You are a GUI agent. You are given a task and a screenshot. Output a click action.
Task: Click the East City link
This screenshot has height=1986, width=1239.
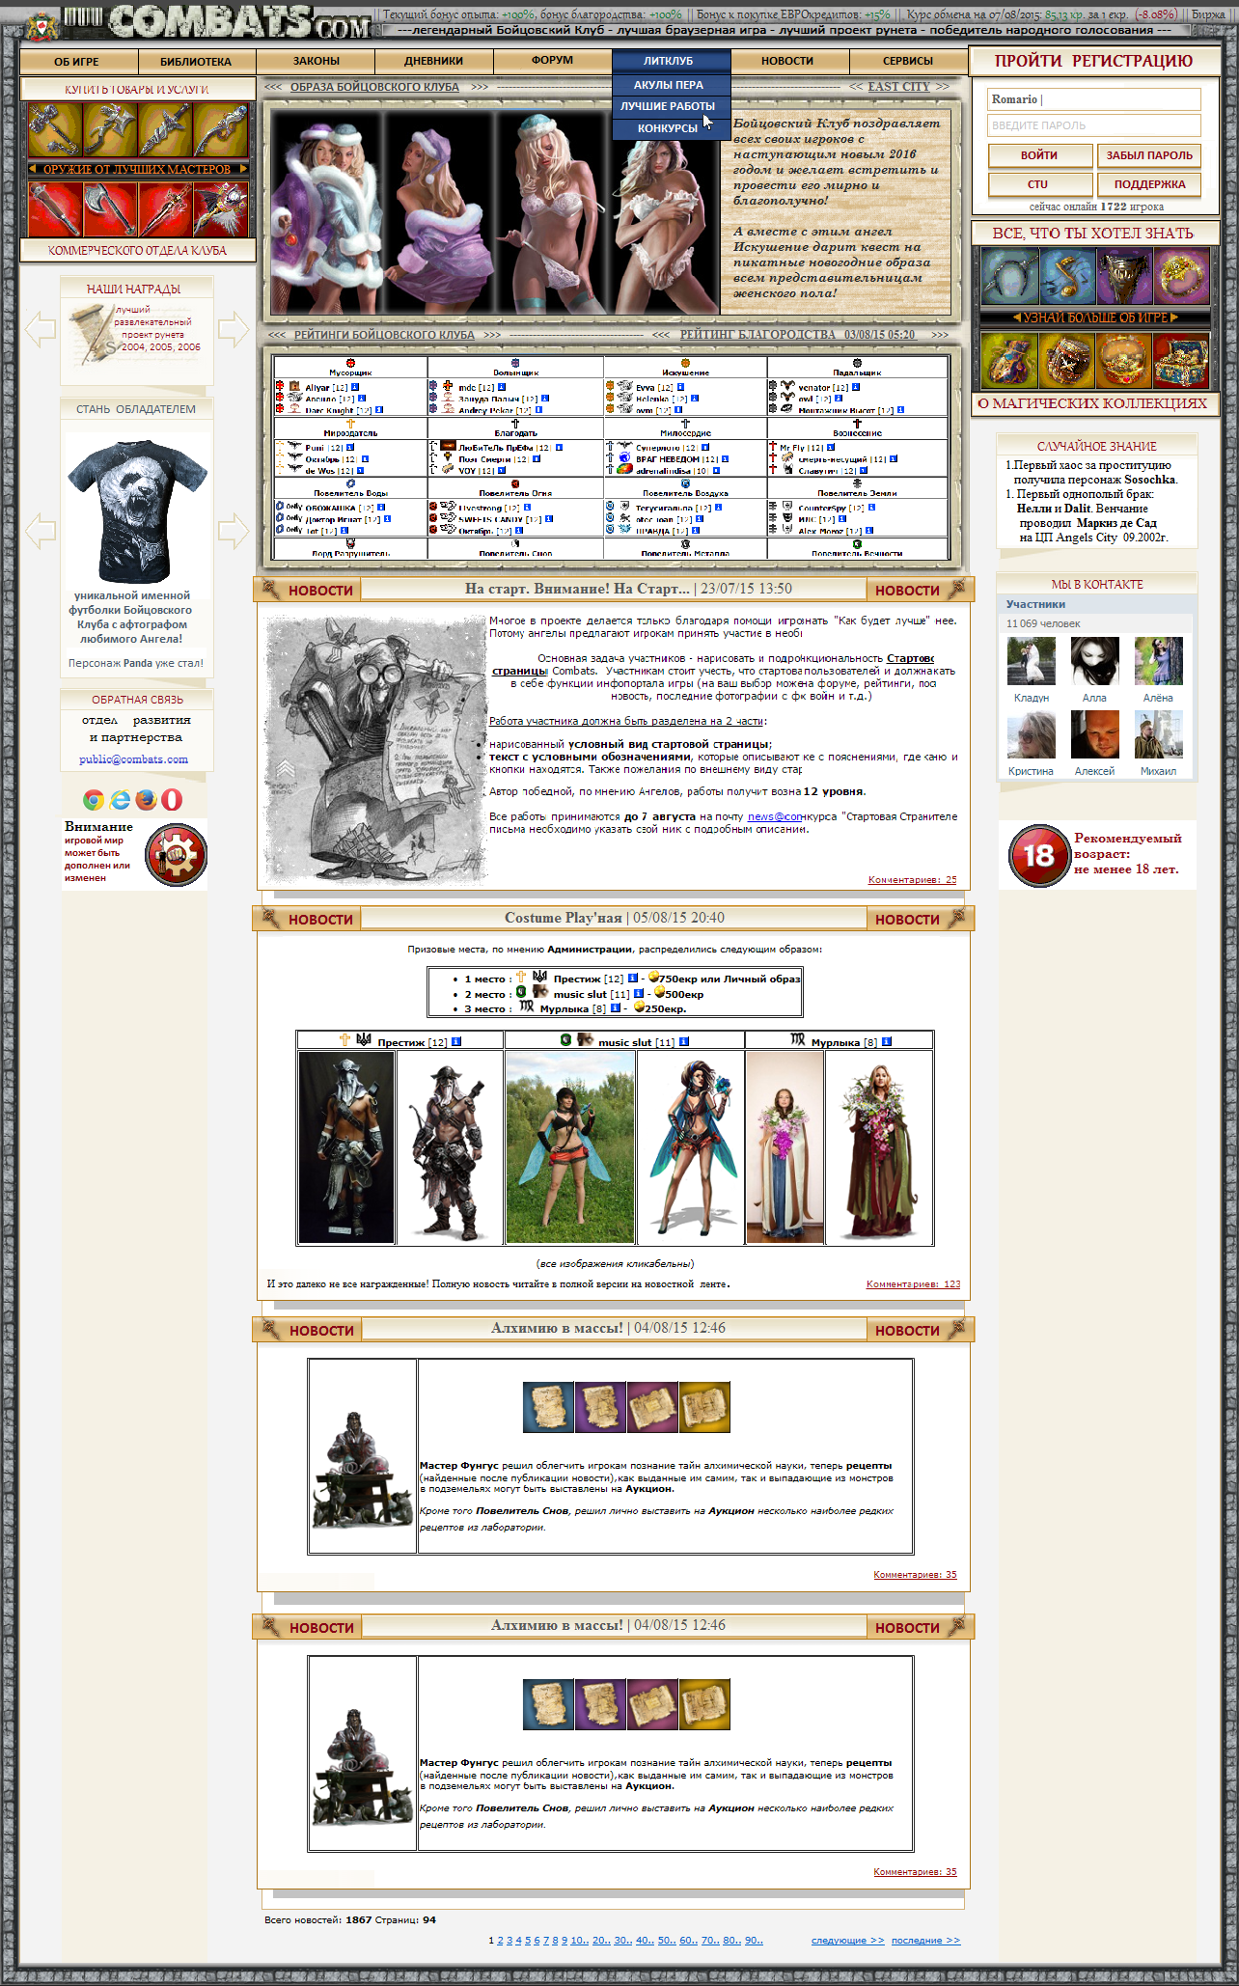(899, 87)
